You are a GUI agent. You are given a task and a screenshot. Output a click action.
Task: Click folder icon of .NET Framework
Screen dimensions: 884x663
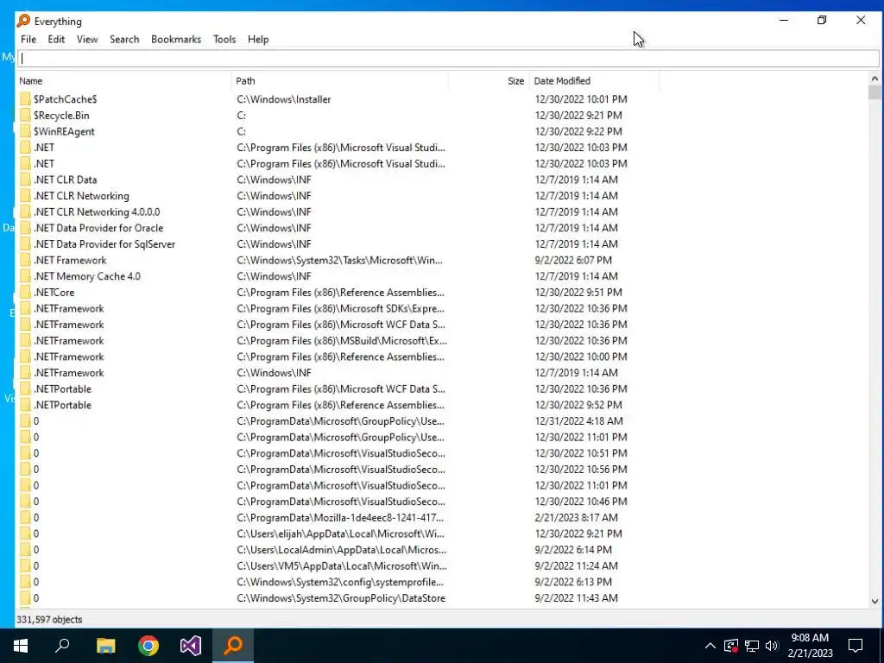(25, 261)
